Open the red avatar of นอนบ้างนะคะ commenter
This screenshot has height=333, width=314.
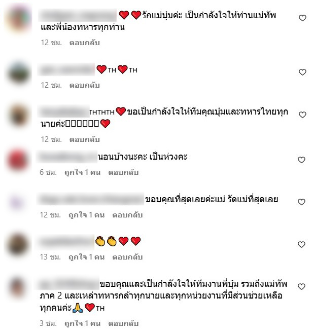[x=18, y=160]
